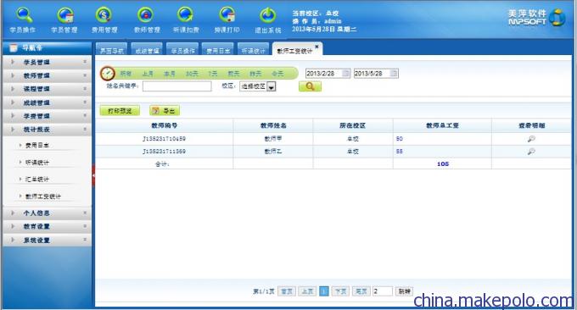
Task: Open 费用日志 in the sidebar tree
Action: [x=36, y=146]
